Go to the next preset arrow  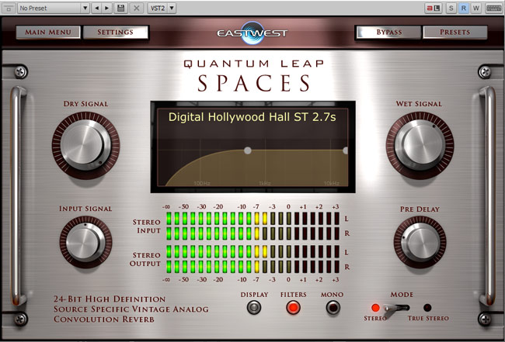tap(107, 8)
